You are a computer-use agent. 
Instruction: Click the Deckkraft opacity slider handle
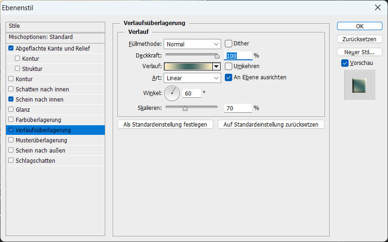point(217,56)
